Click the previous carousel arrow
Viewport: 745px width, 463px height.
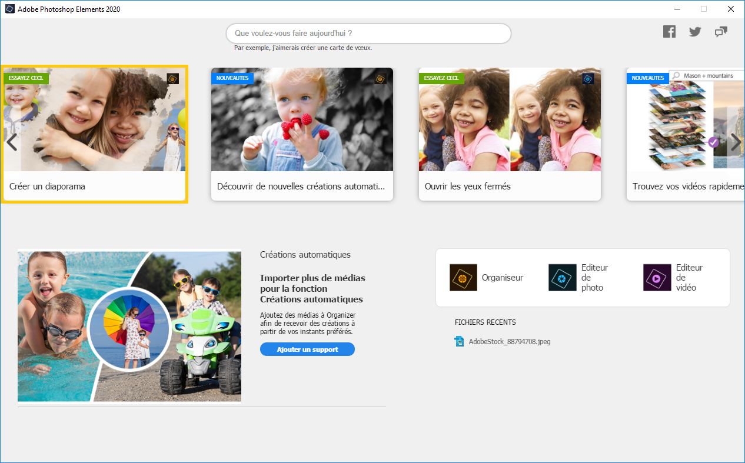[x=11, y=142]
